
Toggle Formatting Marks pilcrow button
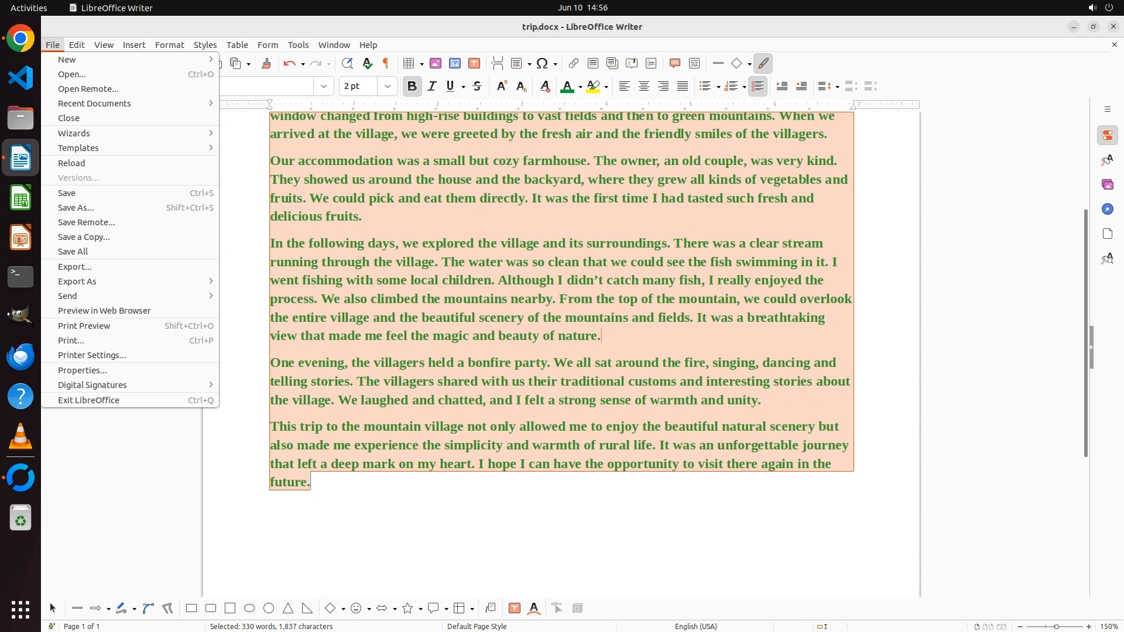386,64
